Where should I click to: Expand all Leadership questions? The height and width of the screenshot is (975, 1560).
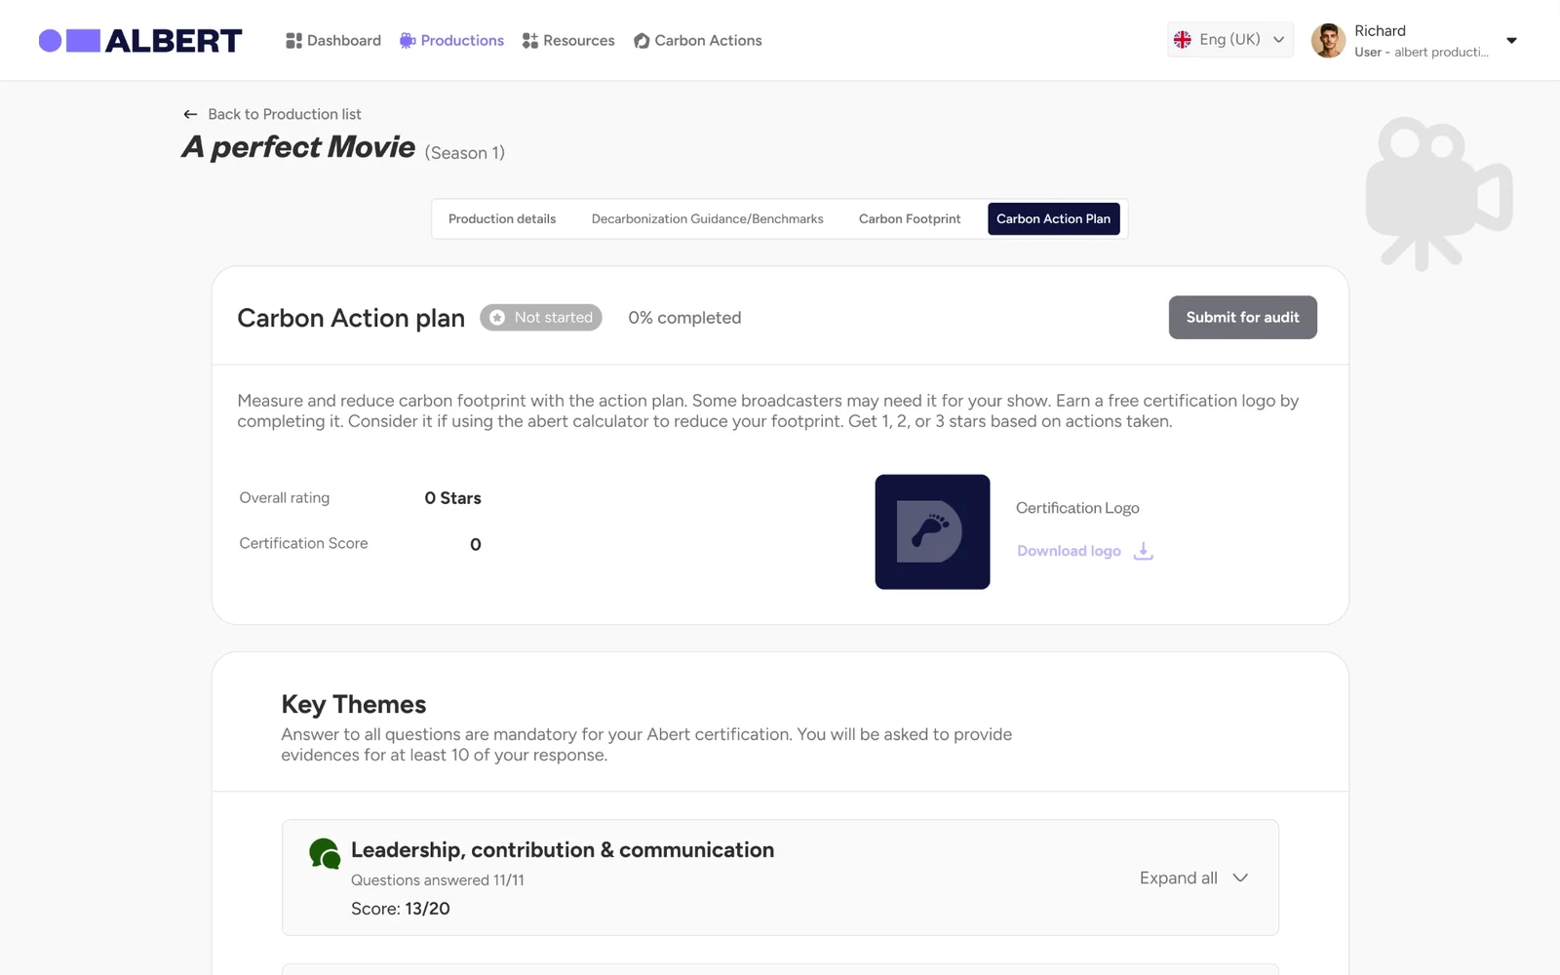click(x=1193, y=877)
